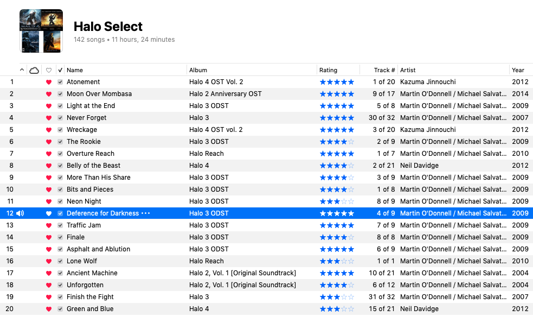Image resolution: width=533 pixels, height=316 pixels.
Task: Toggle heart for The Rookie
Action: point(49,142)
